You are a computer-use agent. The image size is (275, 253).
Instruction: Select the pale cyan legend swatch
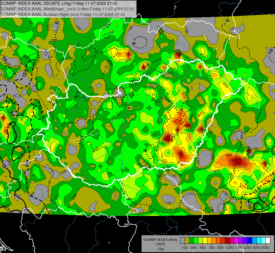263,240
